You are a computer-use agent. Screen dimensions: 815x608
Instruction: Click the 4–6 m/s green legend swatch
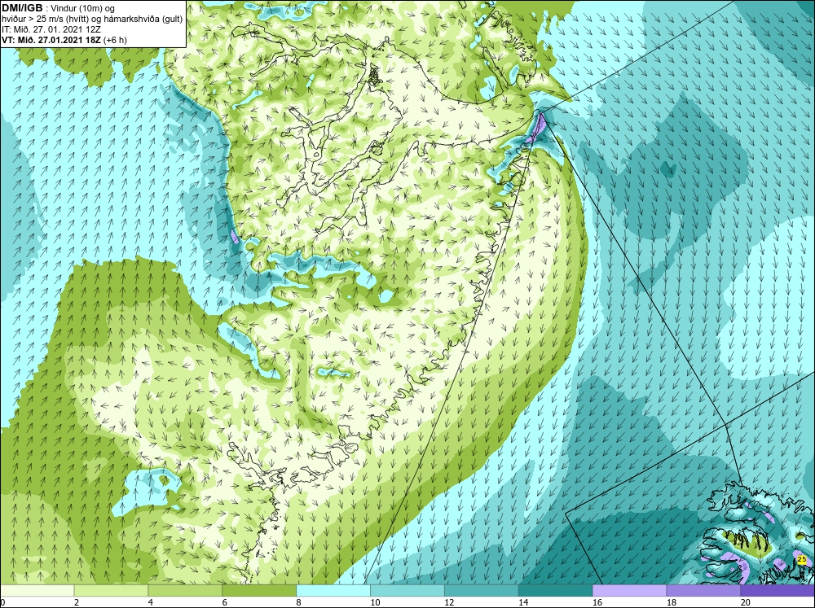tap(185, 591)
